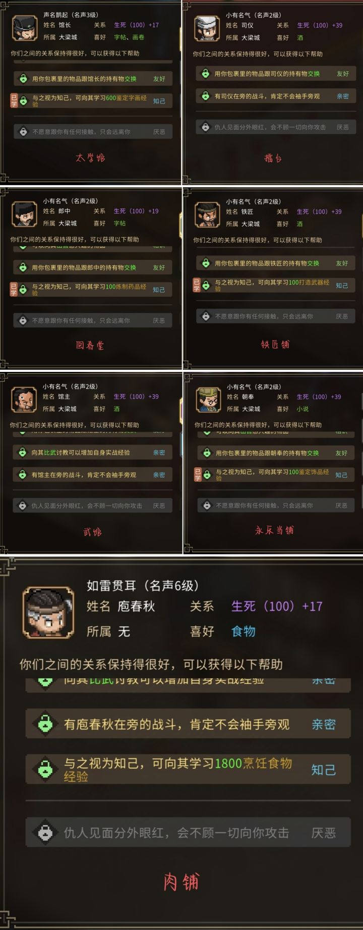Click 生死（100）+17 relation value of 庖春秋
The height and width of the screenshot is (930, 363).
(x=277, y=606)
